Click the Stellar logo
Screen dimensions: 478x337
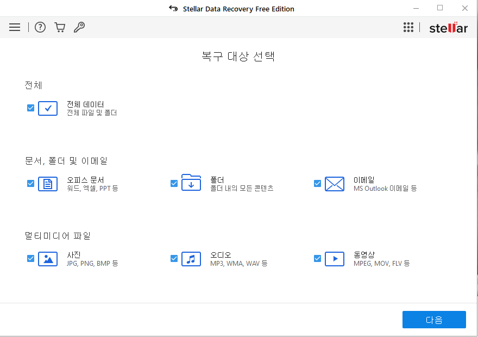tap(448, 28)
